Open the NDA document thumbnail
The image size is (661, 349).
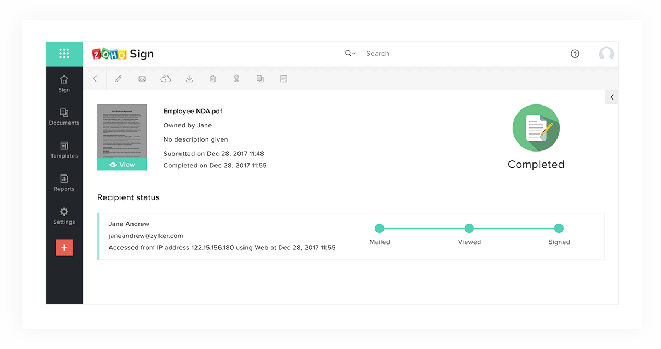pyautogui.click(x=122, y=132)
